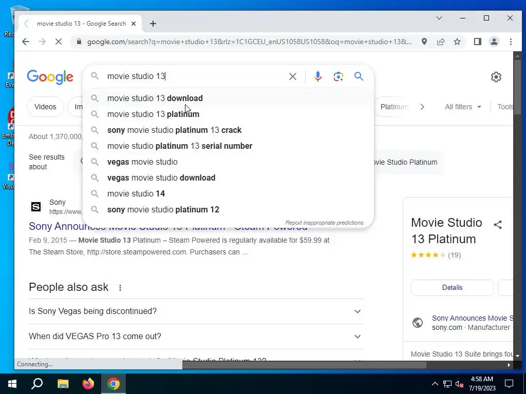Show more filter chips with the arrow
The image size is (526, 394).
[422, 107]
